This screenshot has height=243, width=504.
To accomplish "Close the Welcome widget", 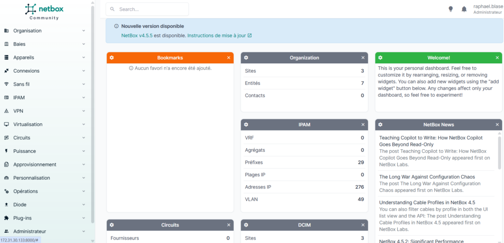I will [497, 58].
